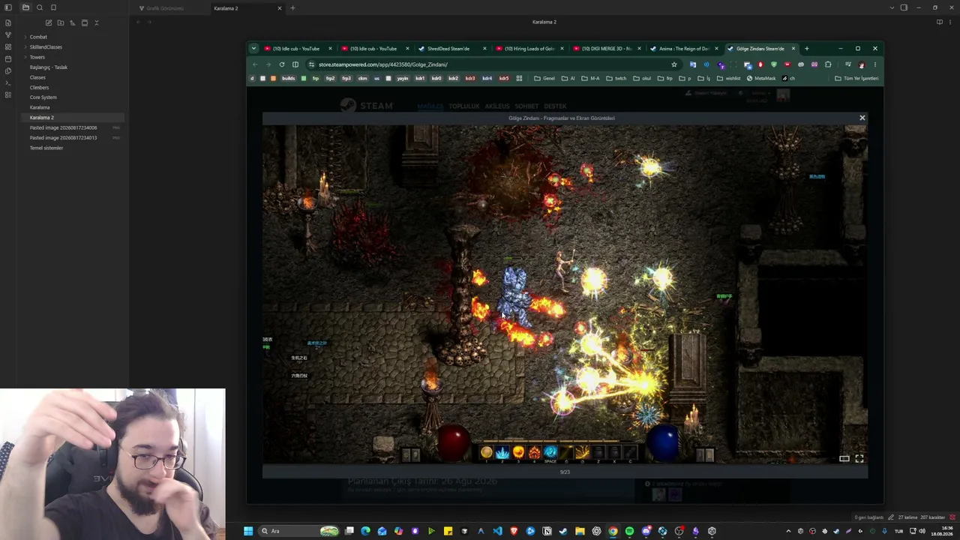Open the twitch bookmarks folder
The image size is (960, 540).
click(616, 78)
